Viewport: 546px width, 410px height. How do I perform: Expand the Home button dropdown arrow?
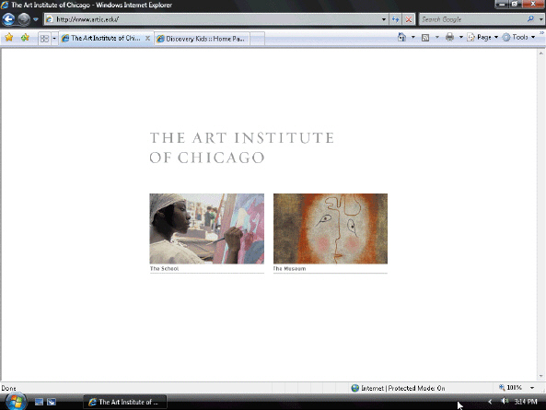tap(413, 37)
